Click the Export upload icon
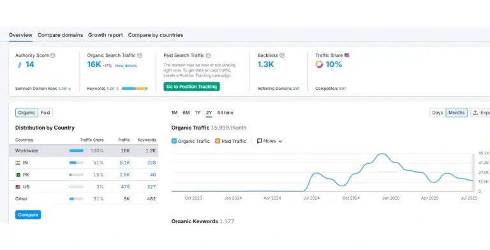Screen dimensions: 490x250 point(475,113)
